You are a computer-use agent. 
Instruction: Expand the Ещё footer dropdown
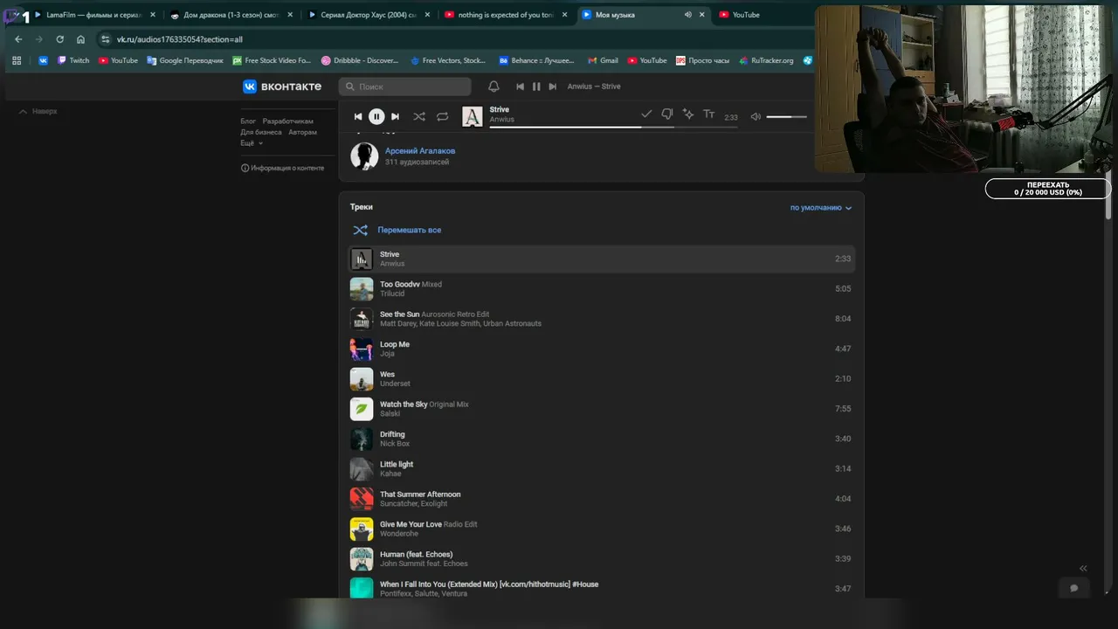point(252,143)
